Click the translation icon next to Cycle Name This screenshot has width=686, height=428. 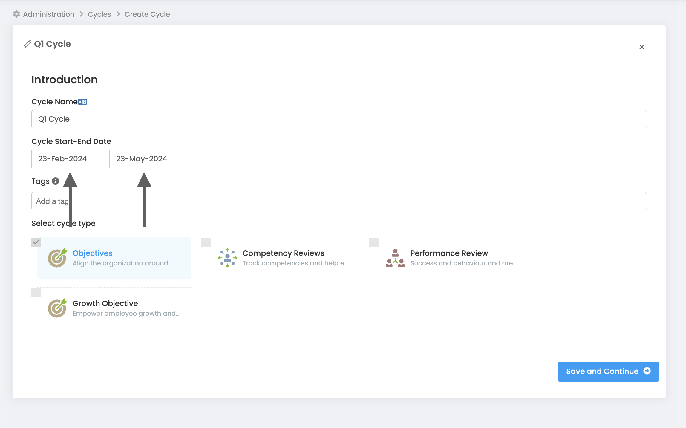(x=83, y=102)
